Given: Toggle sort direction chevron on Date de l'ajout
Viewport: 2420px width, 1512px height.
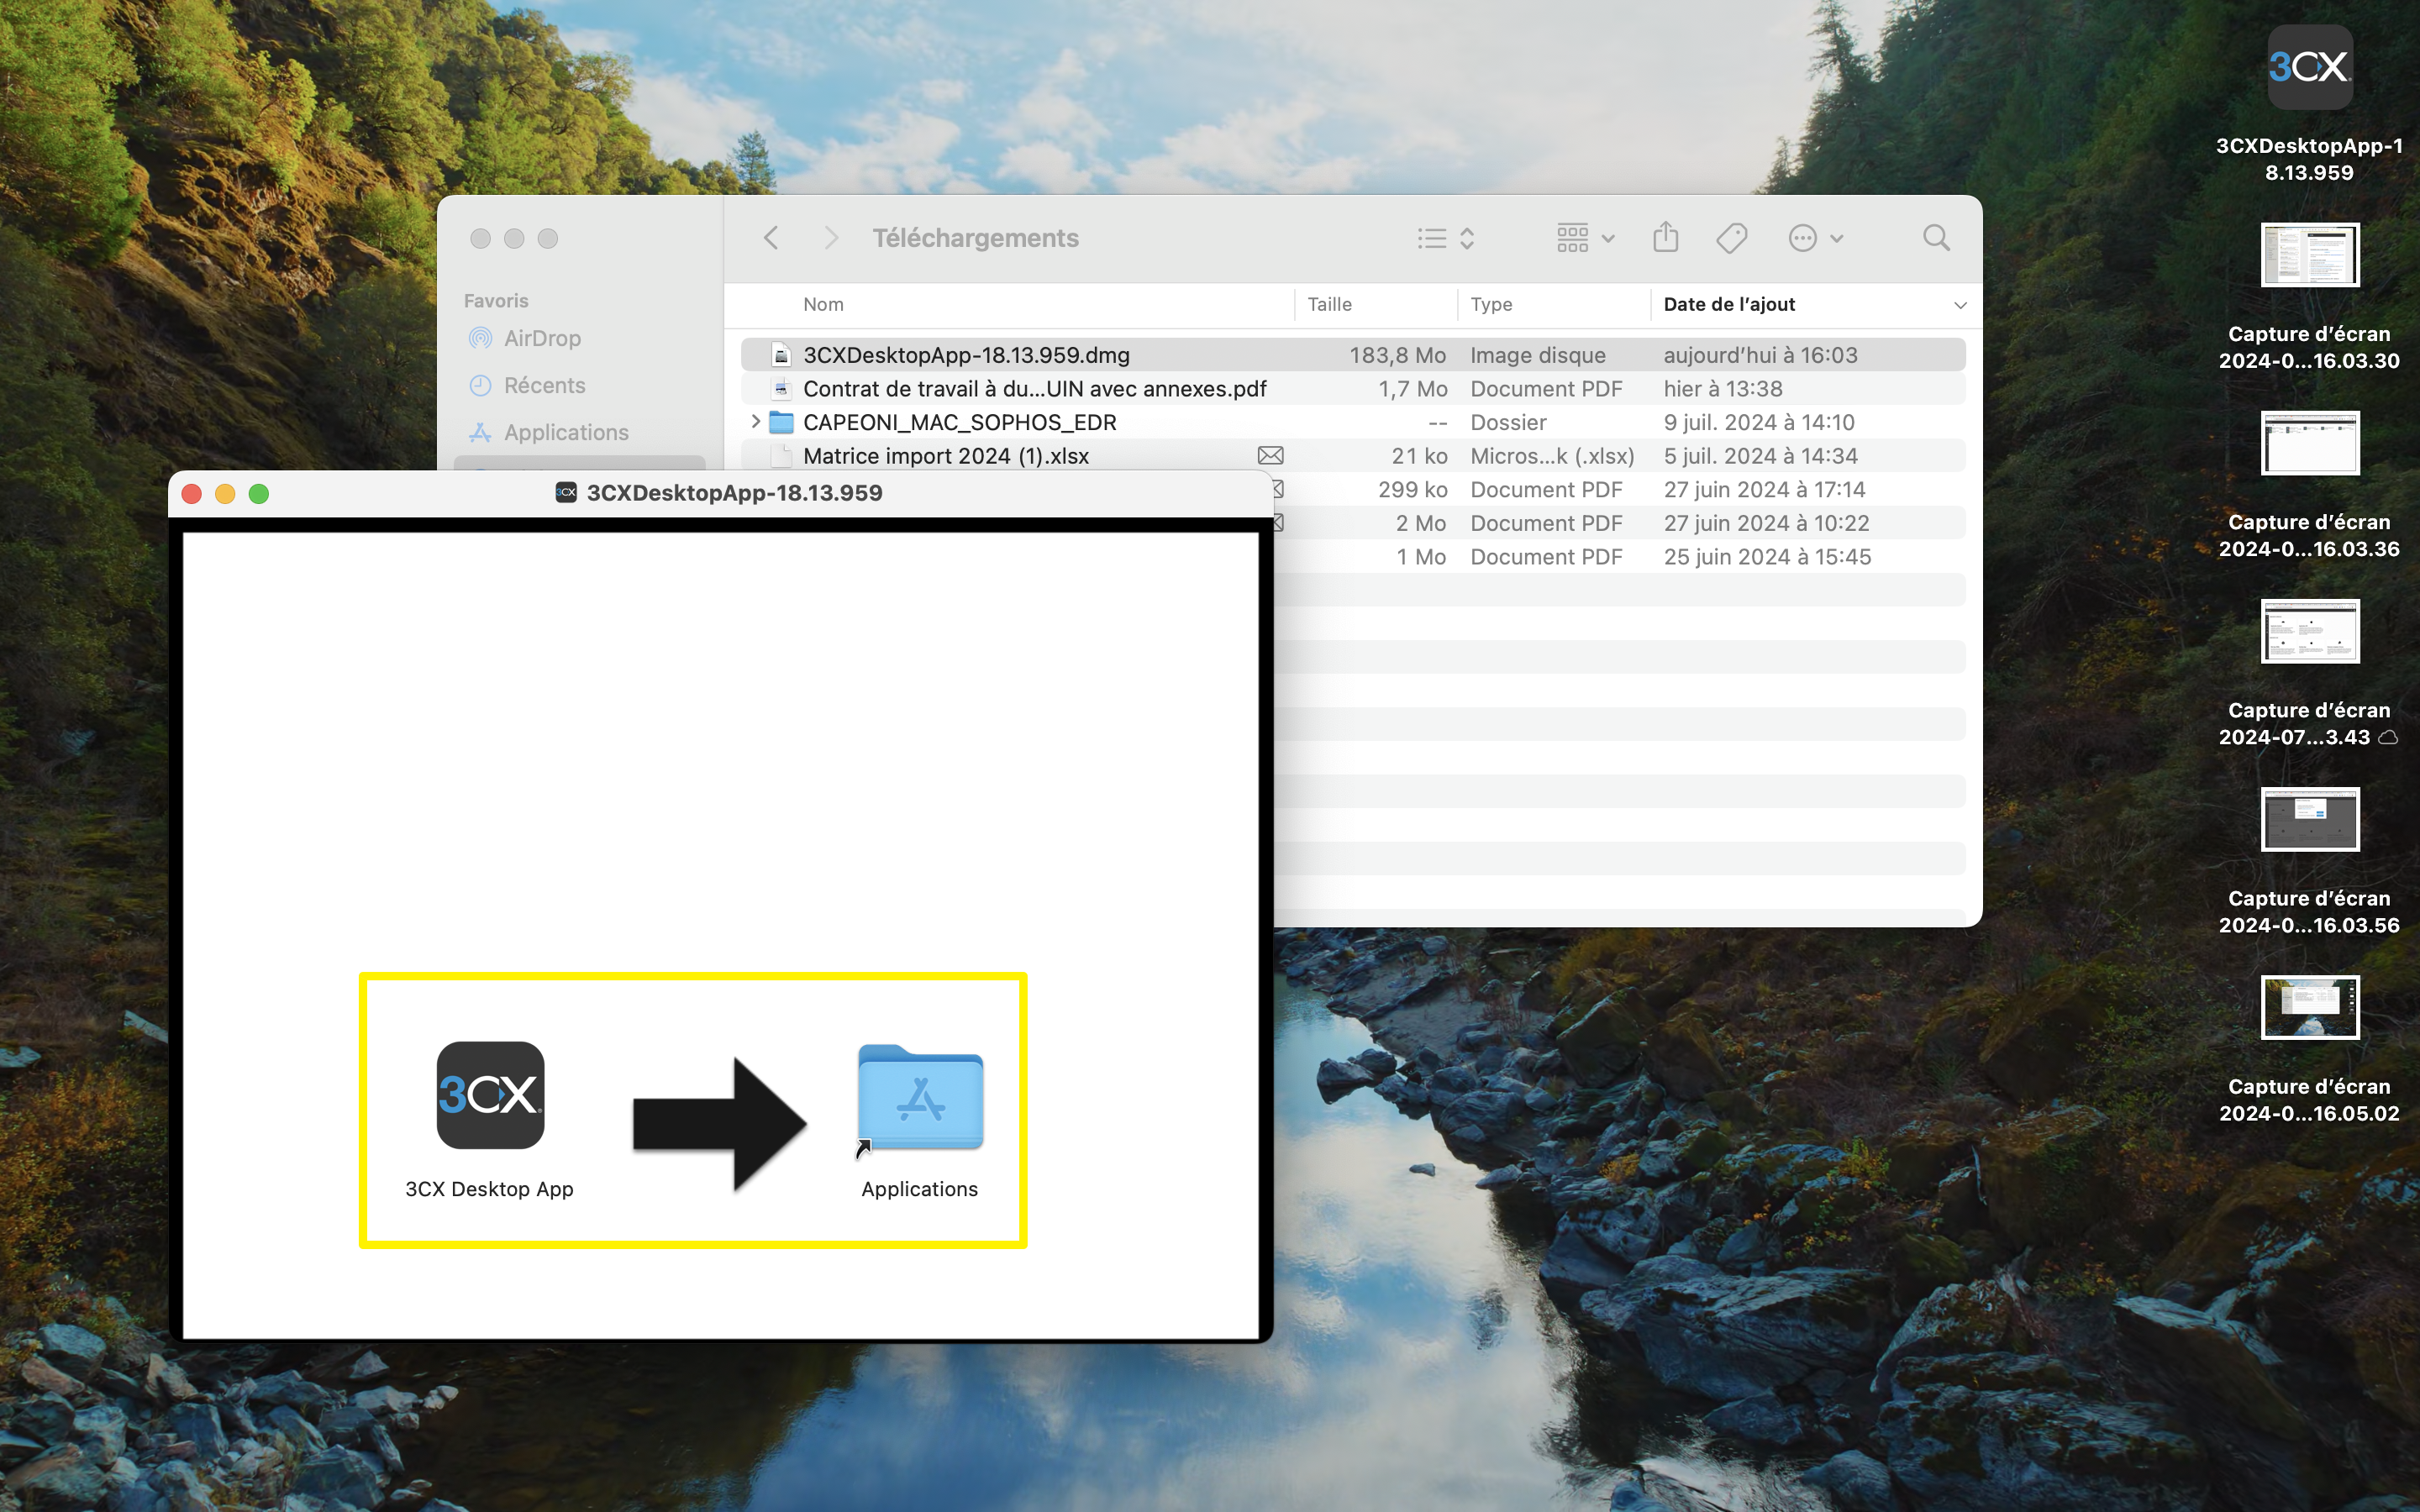Looking at the screenshot, I should [1960, 305].
